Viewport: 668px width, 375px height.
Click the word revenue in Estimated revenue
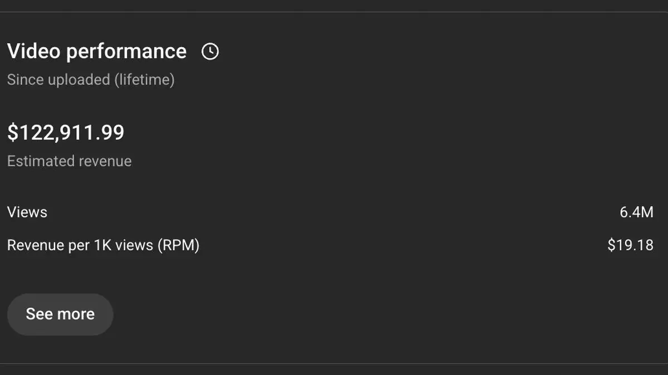pos(106,162)
